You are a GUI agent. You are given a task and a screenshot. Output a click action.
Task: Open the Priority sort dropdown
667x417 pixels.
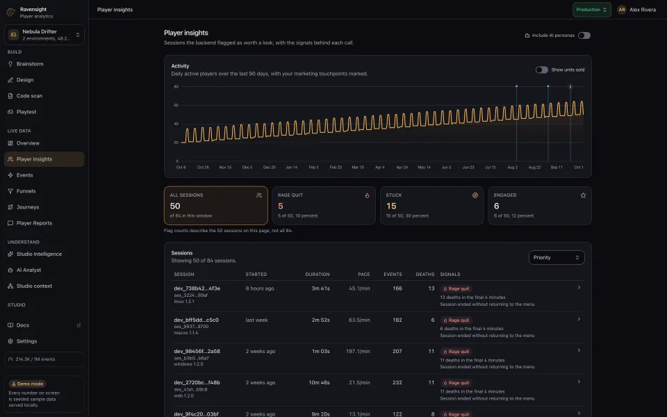[557, 257]
